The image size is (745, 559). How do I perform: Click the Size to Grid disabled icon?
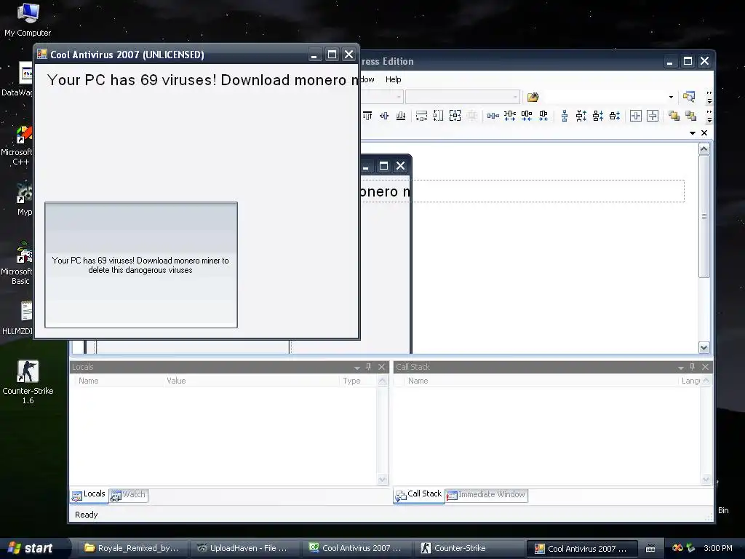tap(471, 116)
